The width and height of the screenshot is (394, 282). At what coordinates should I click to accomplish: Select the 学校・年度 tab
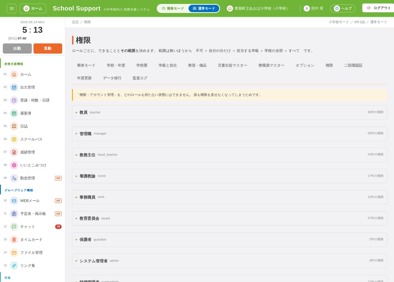[x=116, y=65]
